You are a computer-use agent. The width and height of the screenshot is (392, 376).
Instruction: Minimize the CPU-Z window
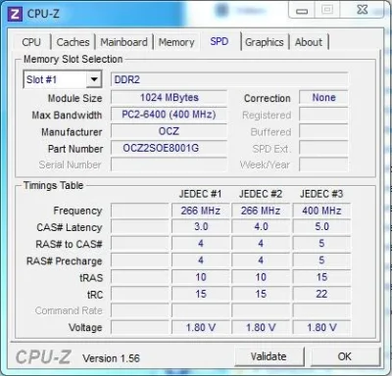[x=302, y=11]
